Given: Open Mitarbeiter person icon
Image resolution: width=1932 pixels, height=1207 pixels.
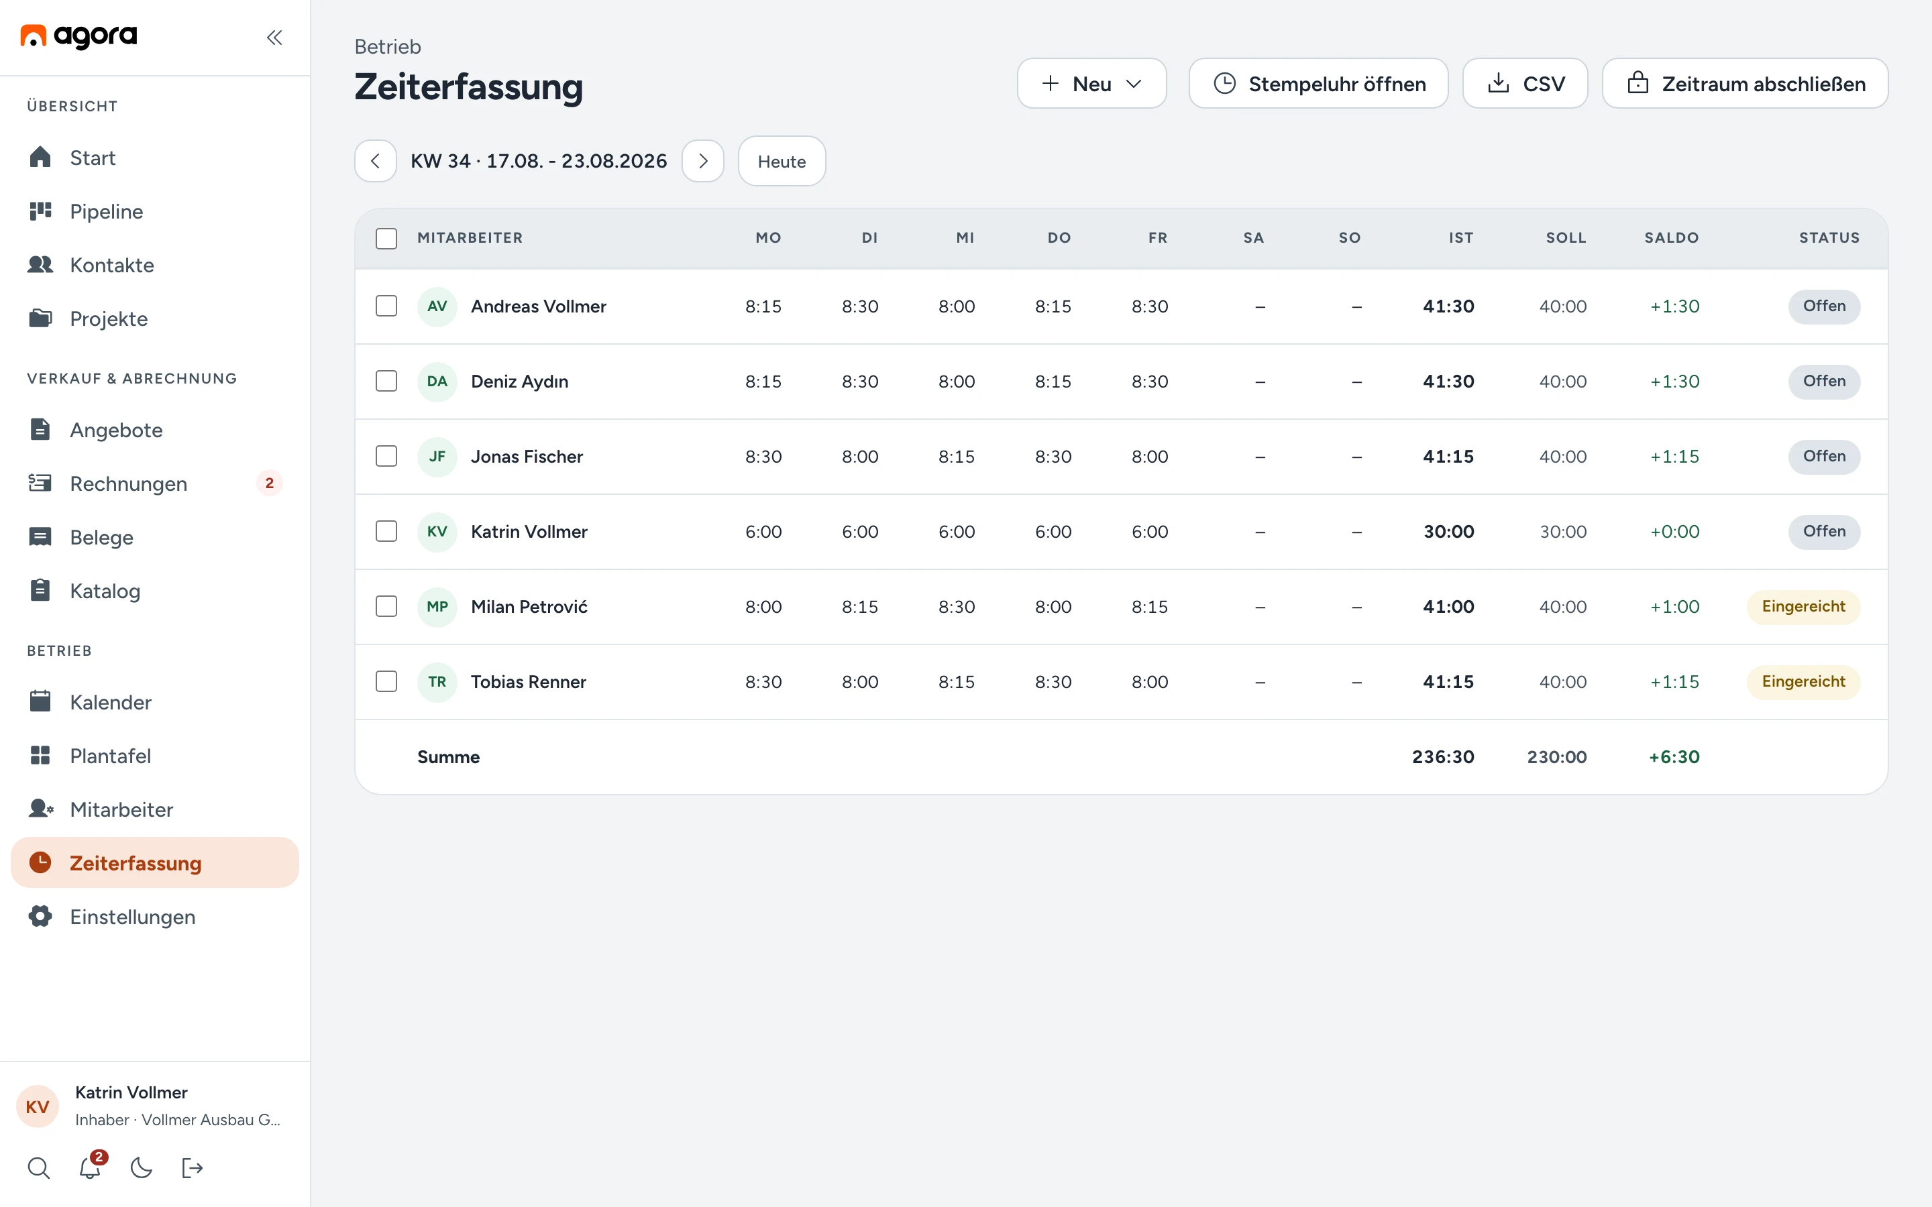Looking at the screenshot, I should 40,809.
